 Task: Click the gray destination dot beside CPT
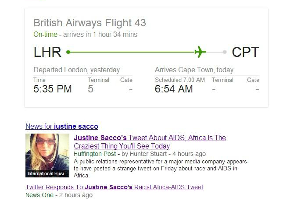(x=225, y=52)
